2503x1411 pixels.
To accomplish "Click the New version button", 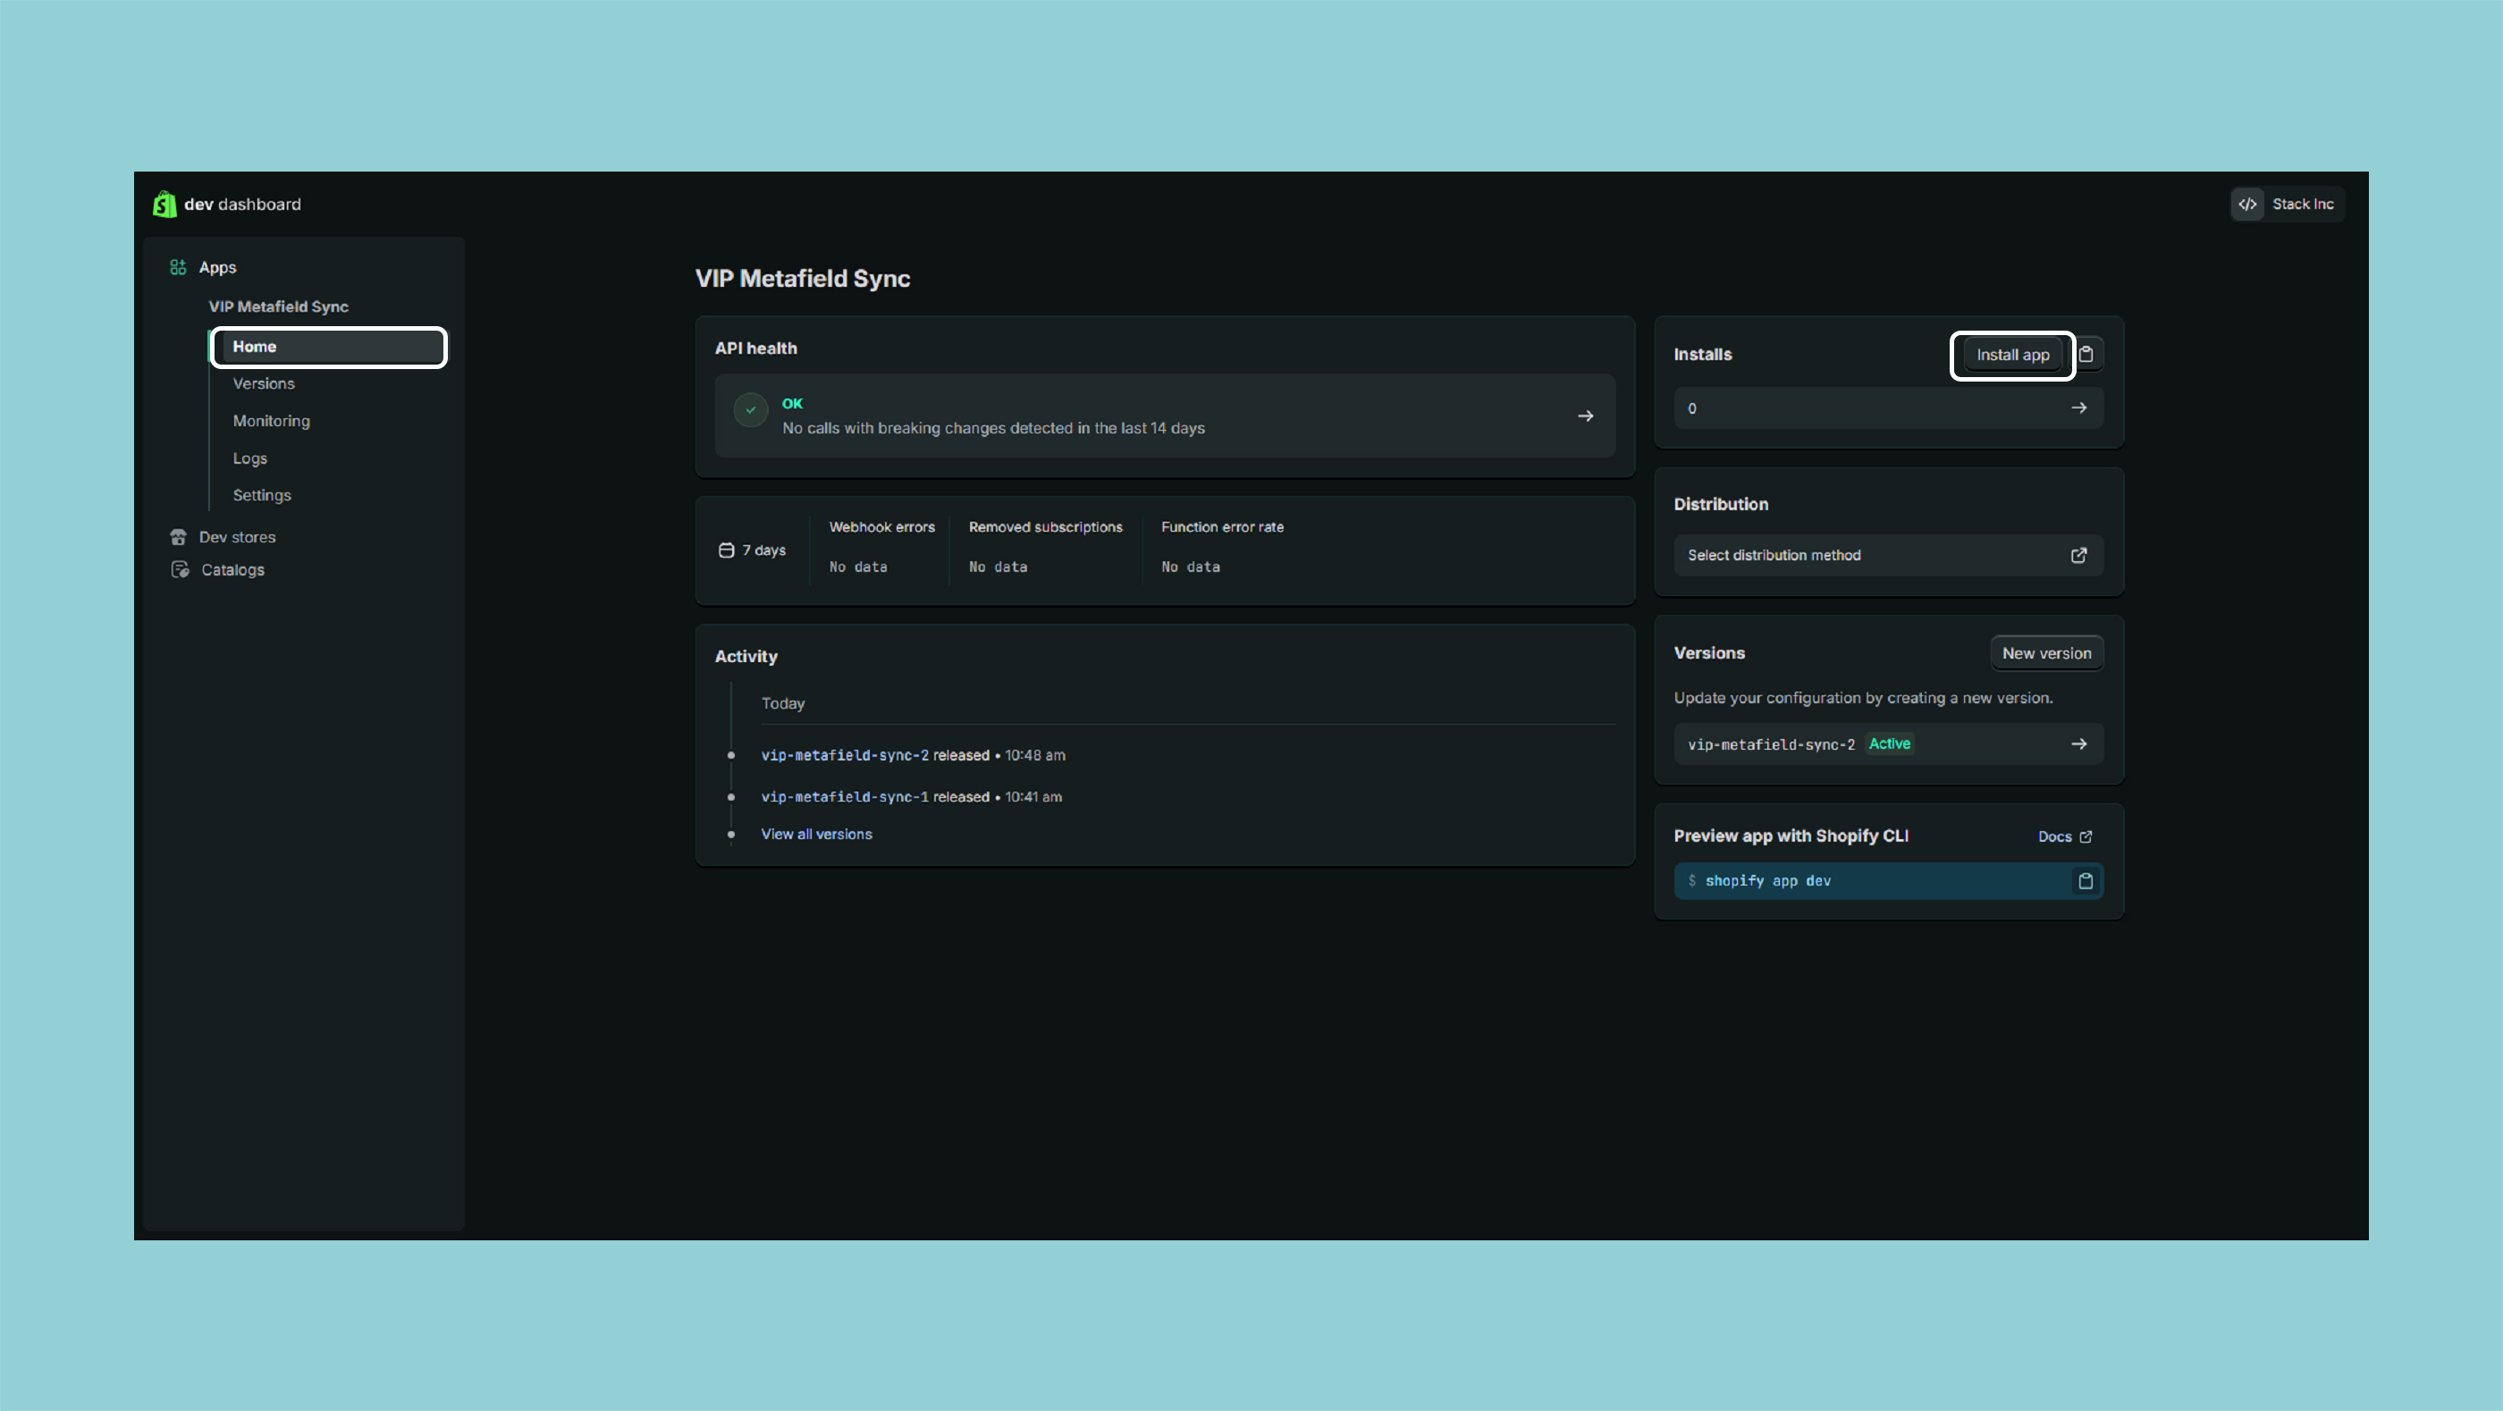I will pos(2045,653).
